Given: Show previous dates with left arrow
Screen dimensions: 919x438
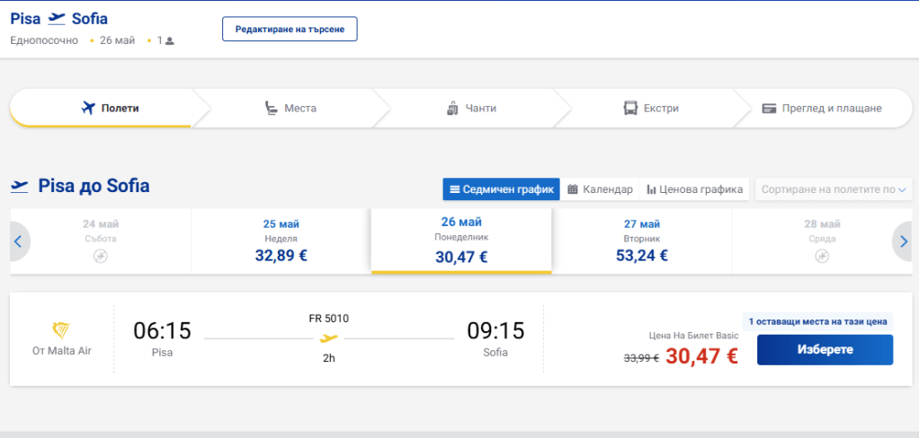Looking at the screenshot, I should (19, 241).
